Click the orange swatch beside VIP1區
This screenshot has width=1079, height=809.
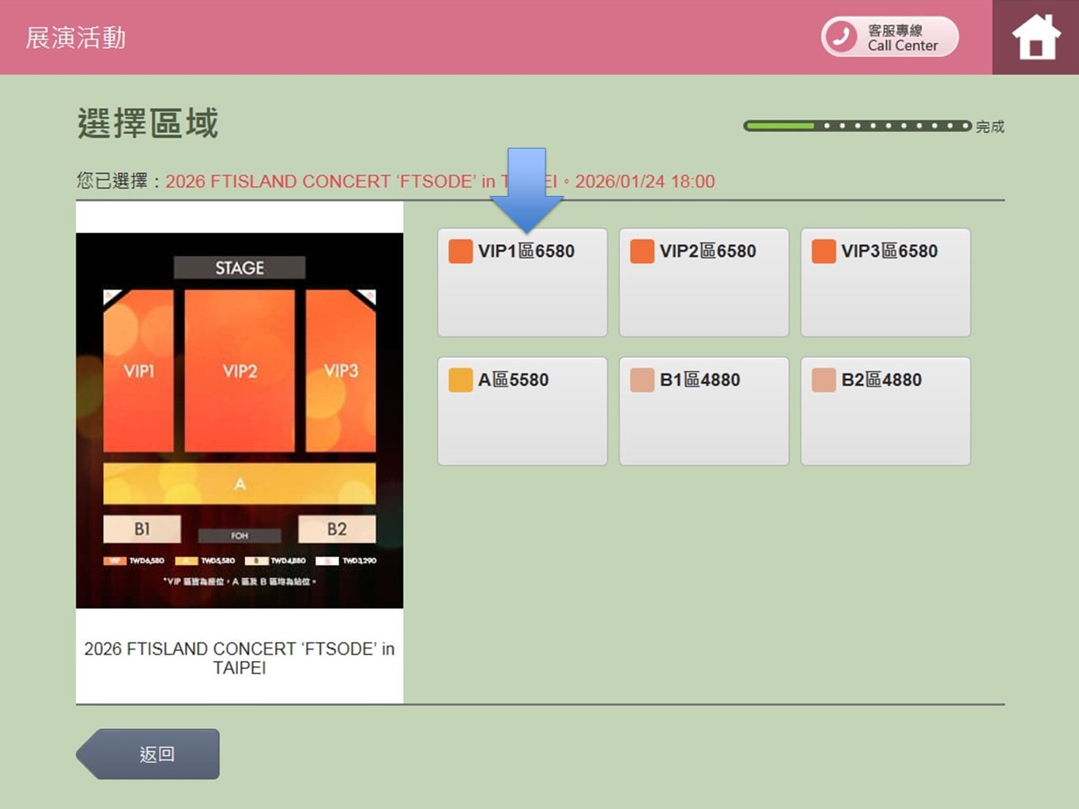click(x=461, y=251)
